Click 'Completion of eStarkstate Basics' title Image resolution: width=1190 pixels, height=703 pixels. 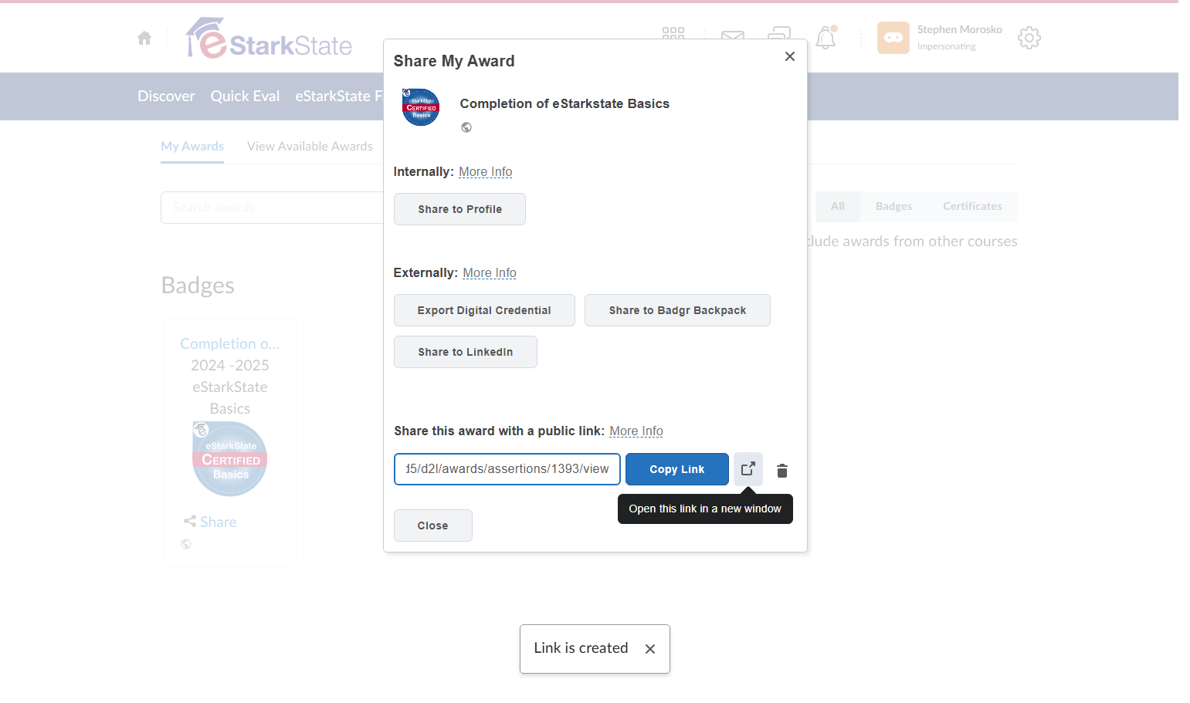(564, 103)
